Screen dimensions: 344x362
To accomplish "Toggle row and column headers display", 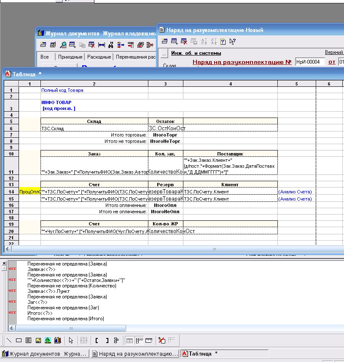I will (x=139, y=340).
